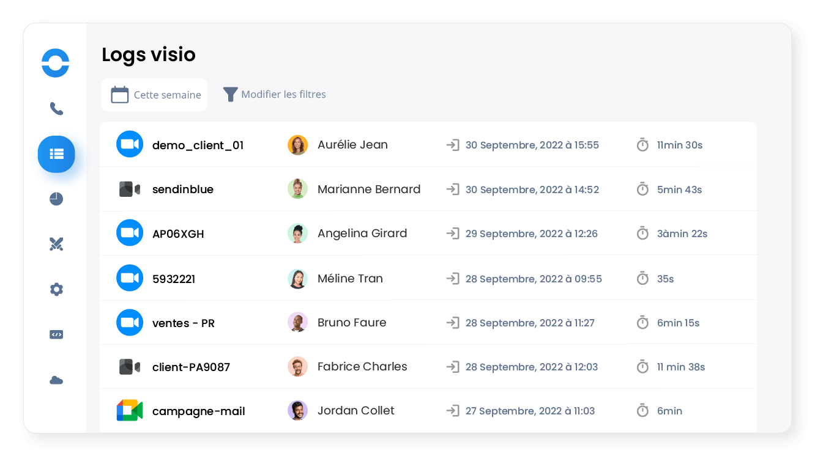The width and height of the screenshot is (815, 456).
Task: Click the Zoom icon beside demo_client_01
Action: click(130, 144)
